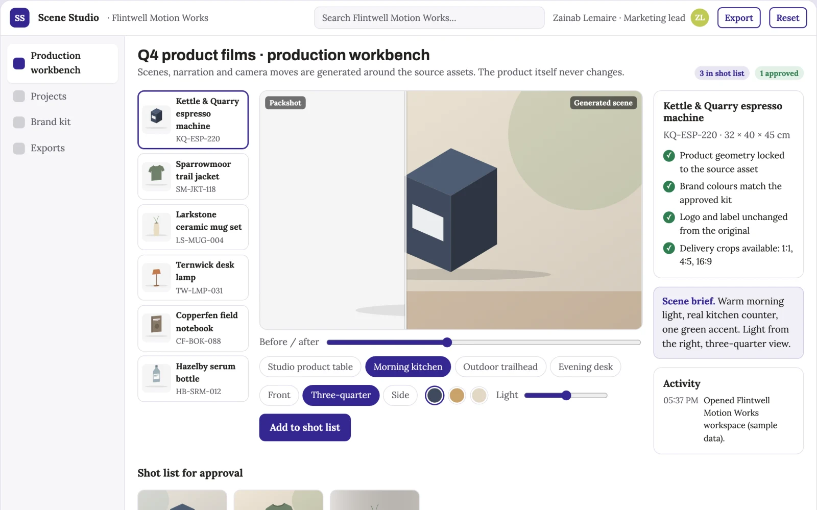The image size is (817, 510).
Task: Select the Outdoor trailhead scene
Action: click(x=500, y=367)
